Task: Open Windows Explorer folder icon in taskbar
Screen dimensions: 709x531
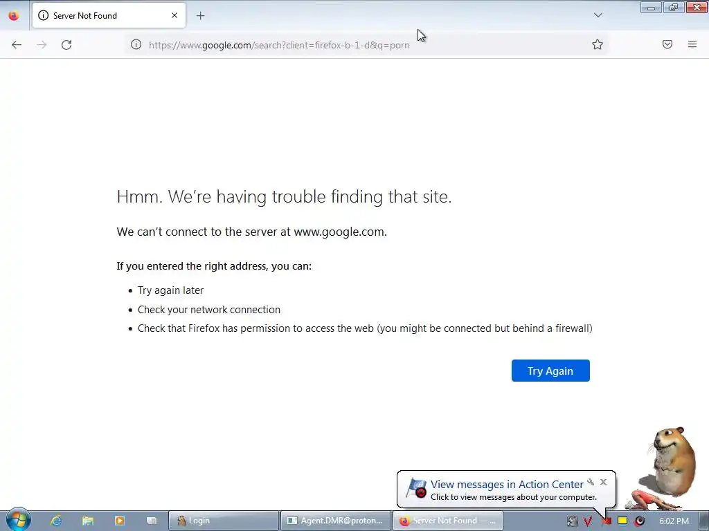Action: [x=88, y=521]
